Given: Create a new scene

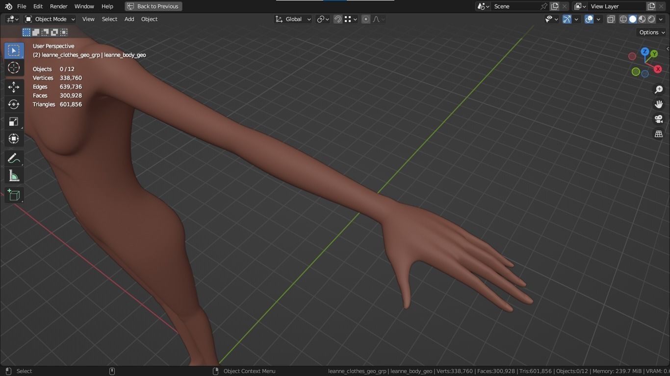Looking at the screenshot, I should tap(555, 6).
